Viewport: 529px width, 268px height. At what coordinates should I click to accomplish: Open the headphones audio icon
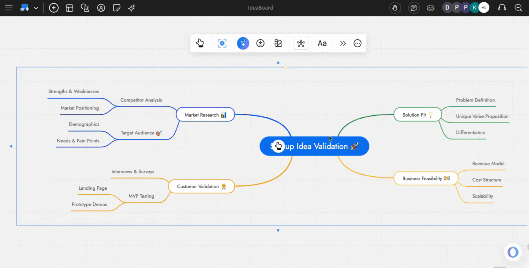pos(502,8)
